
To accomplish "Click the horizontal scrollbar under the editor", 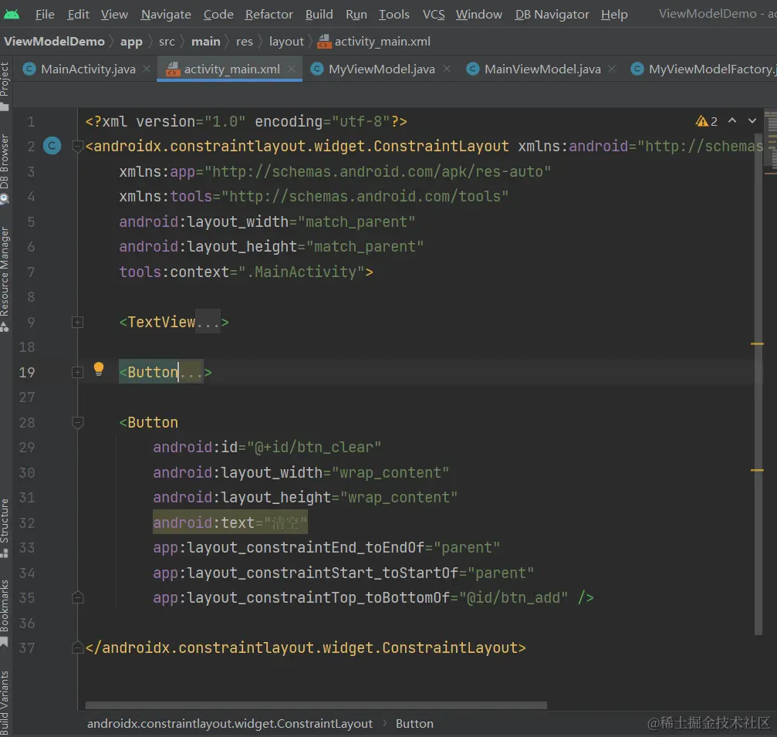I will [316, 705].
